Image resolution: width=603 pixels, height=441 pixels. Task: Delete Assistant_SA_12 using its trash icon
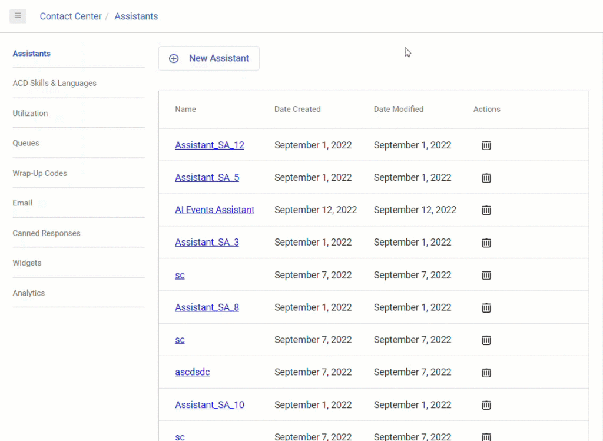click(x=486, y=145)
